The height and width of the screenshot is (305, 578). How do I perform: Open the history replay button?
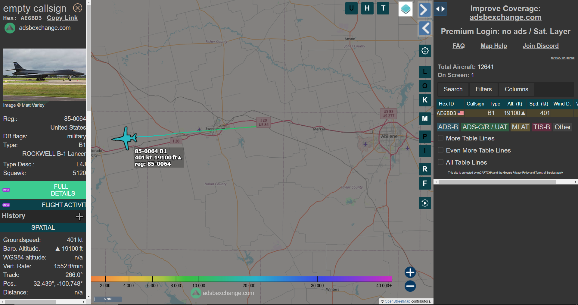425,203
